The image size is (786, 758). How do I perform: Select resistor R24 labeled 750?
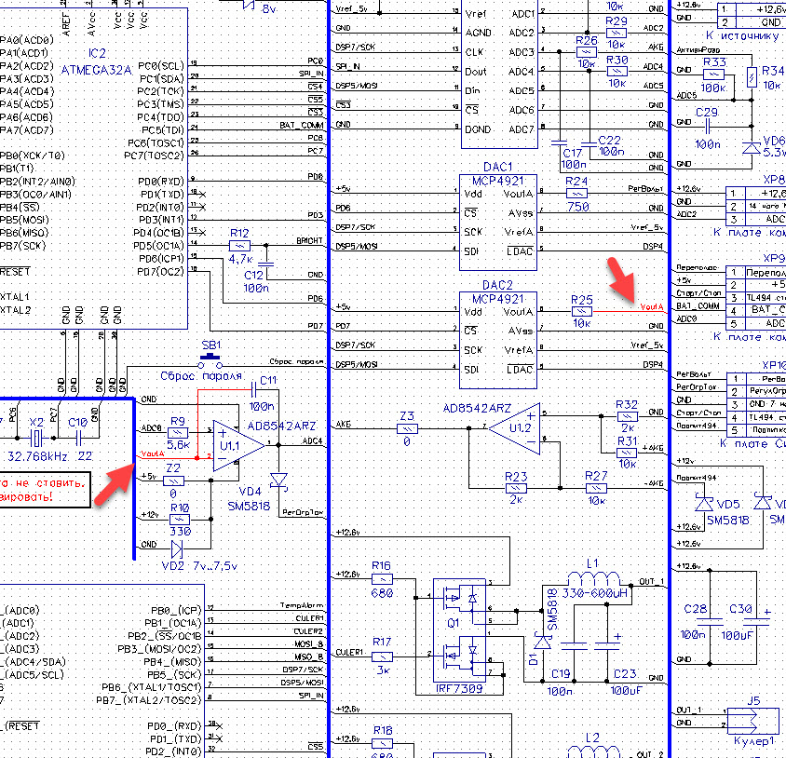pos(577,193)
